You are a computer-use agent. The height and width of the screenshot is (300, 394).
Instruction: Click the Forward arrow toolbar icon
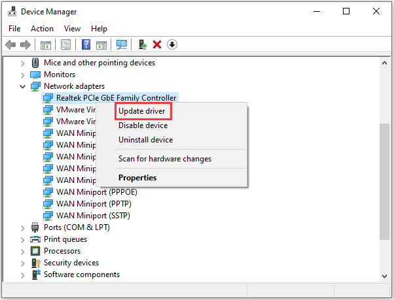[26, 45]
